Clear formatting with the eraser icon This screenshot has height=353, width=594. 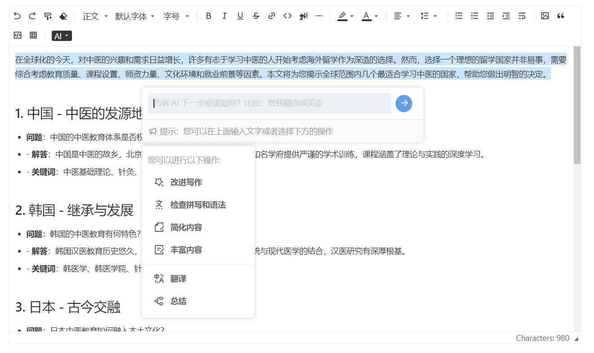pyautogui.click(x=63, y=16)
